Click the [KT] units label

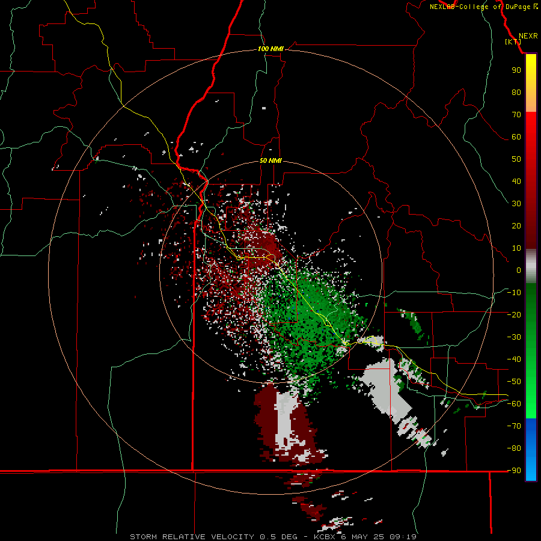coord(513,41)
